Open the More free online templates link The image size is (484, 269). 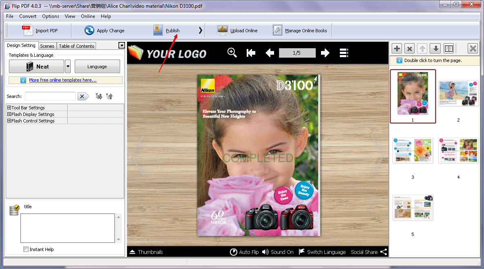coord(62,80)
